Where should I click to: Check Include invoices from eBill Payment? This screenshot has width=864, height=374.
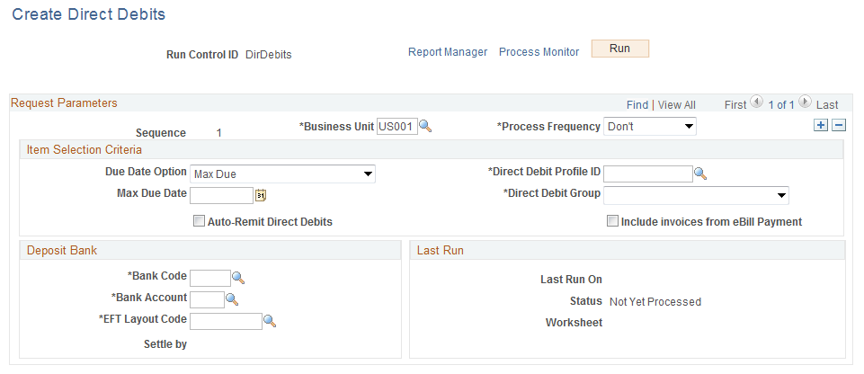612,221
